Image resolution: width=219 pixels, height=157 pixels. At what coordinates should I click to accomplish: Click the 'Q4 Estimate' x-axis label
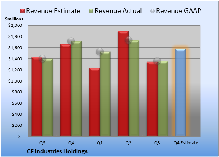tap(186, 143)
